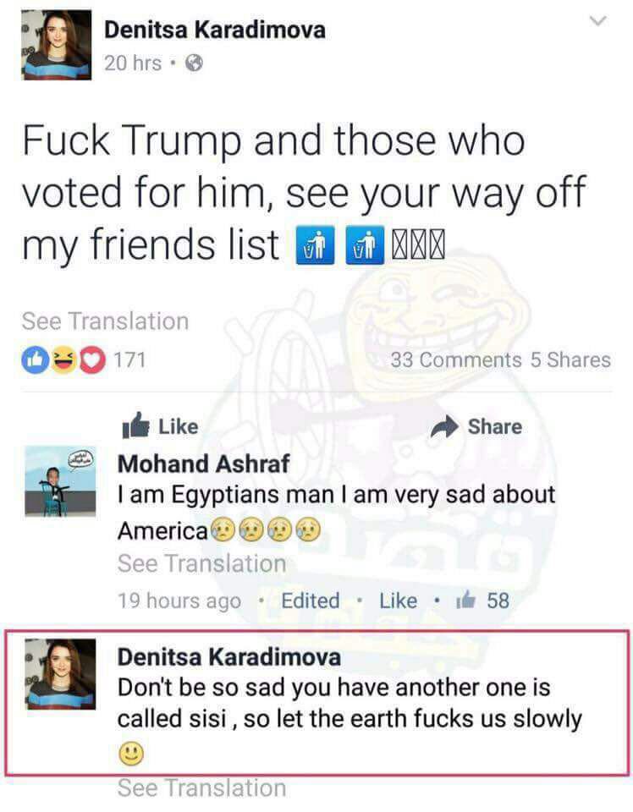The height and width of the screenshot is (812, 633).
Task: Share the post using arrow button
Action: (476, 426)
